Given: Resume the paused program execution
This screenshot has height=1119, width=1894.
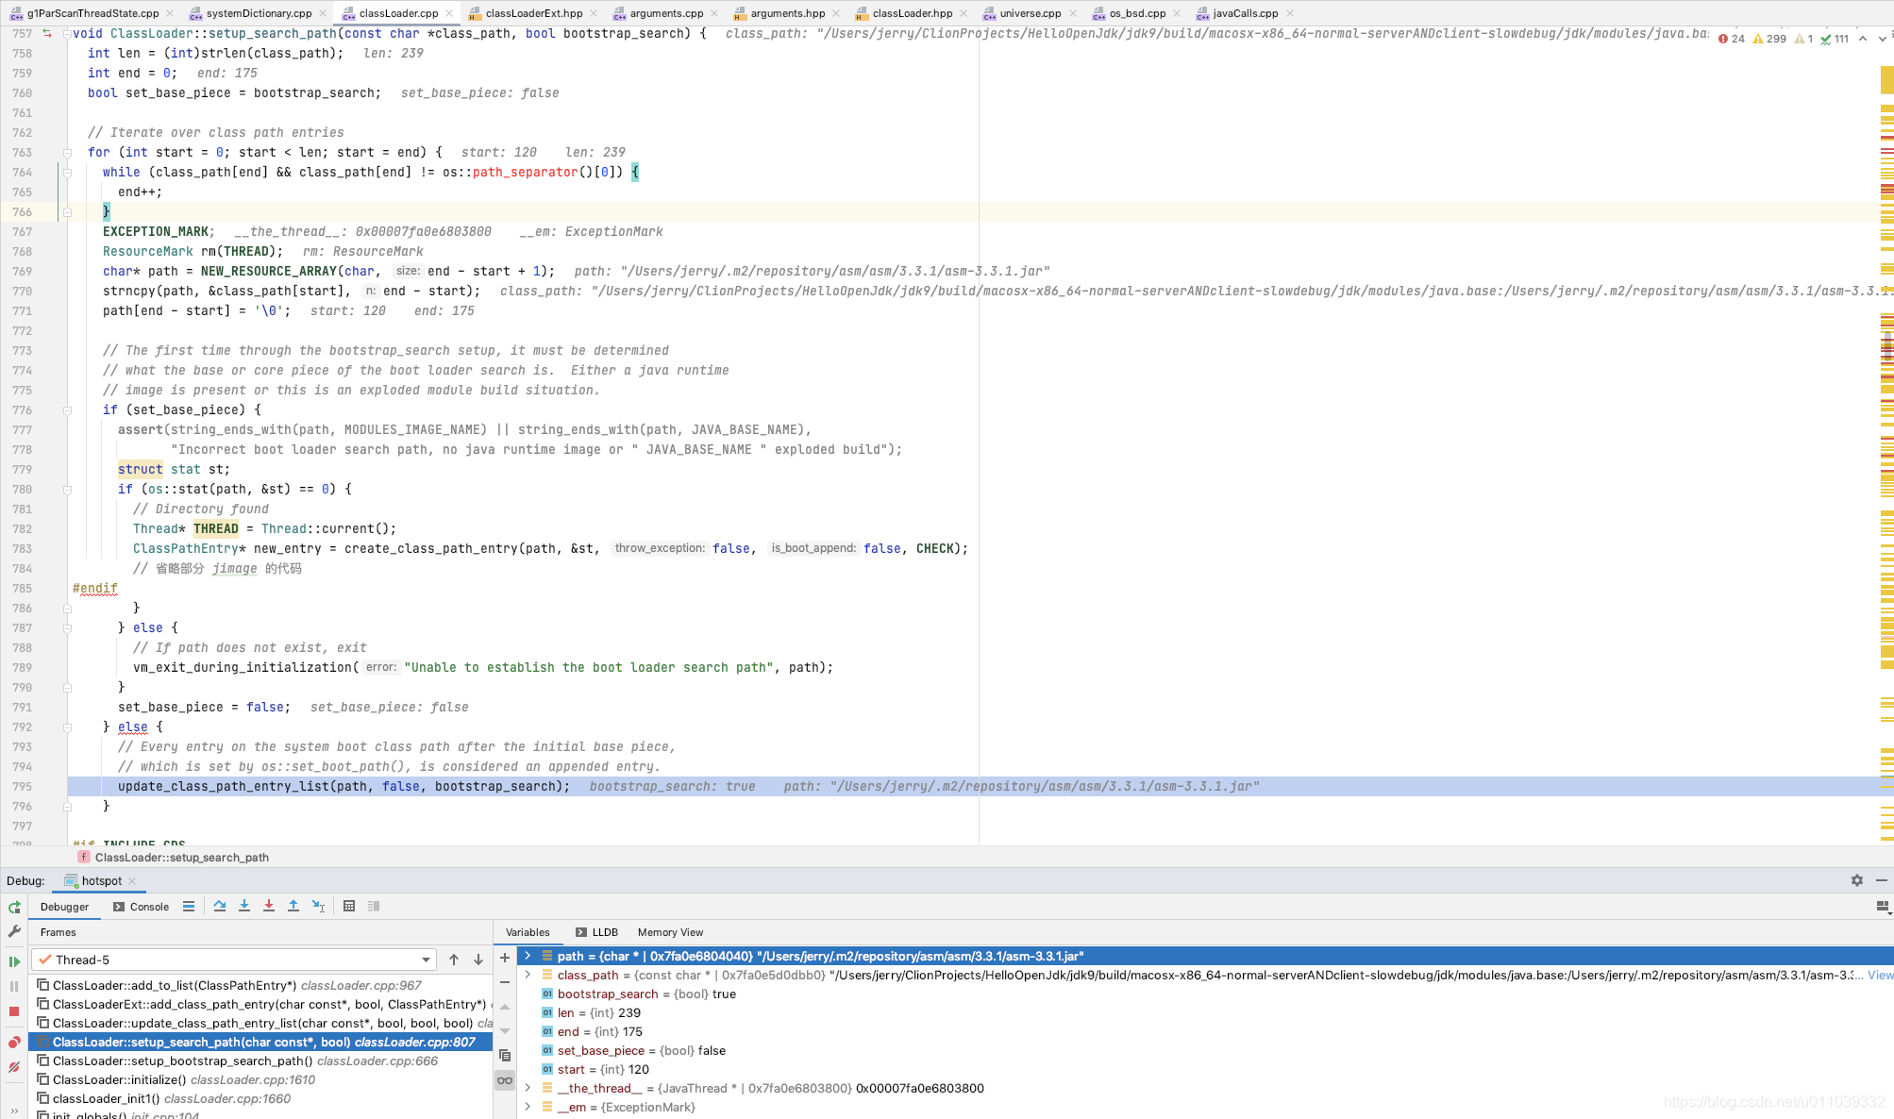Looking at the screenshot, I should coord(14,960).
